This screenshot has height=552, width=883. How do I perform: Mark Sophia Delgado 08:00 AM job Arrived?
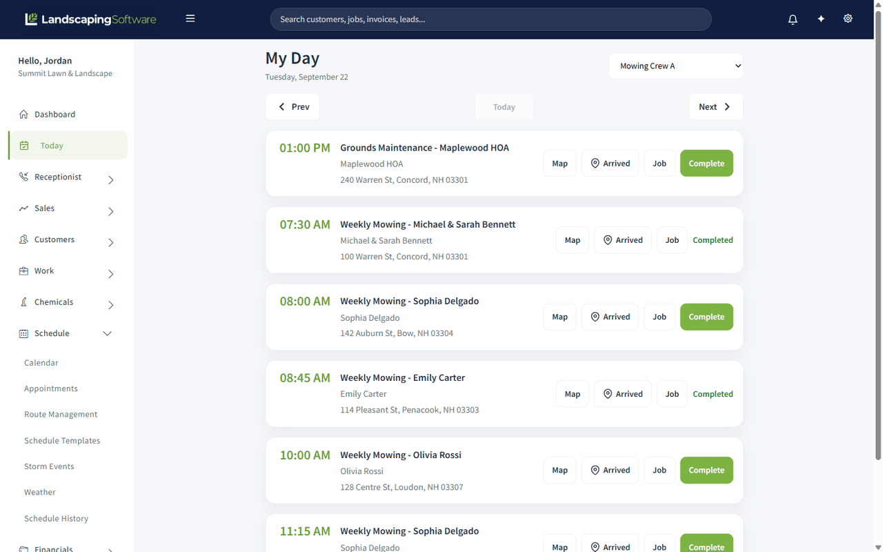coord(610,317)
